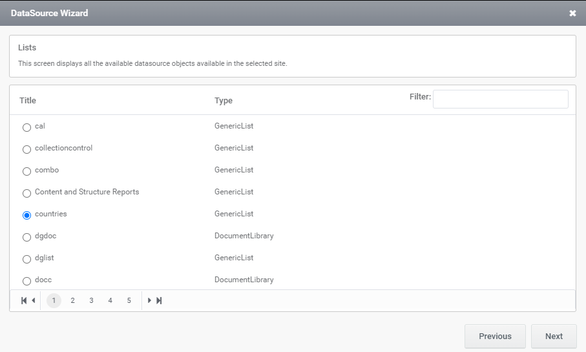Select the docc document library
The width and height of the screenshot is (586, 352).
point(26,281)
